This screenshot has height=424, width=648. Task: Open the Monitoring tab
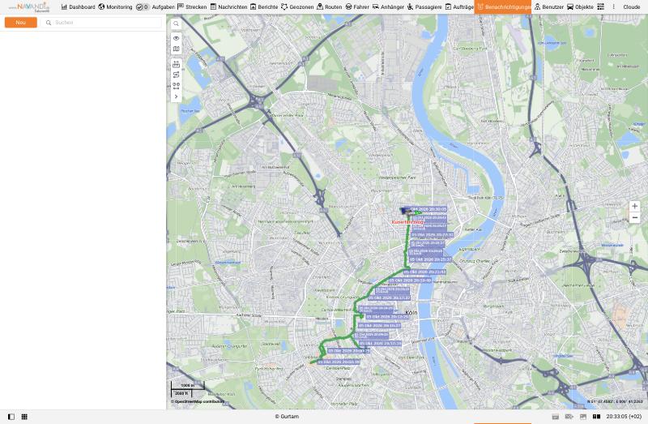tap(115, 7)
